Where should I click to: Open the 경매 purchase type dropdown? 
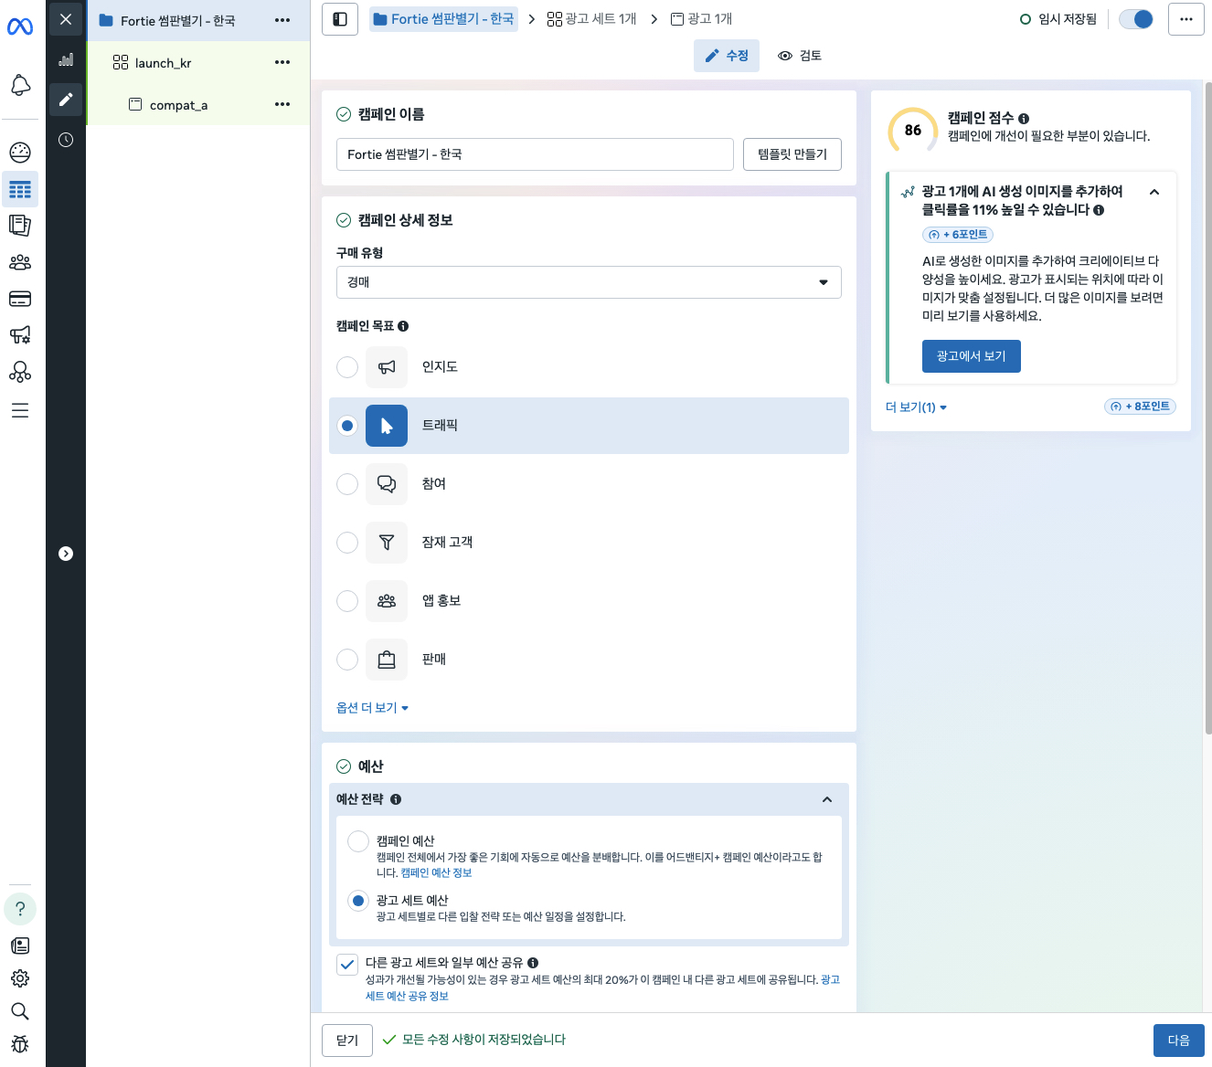[x=588, y=282]
